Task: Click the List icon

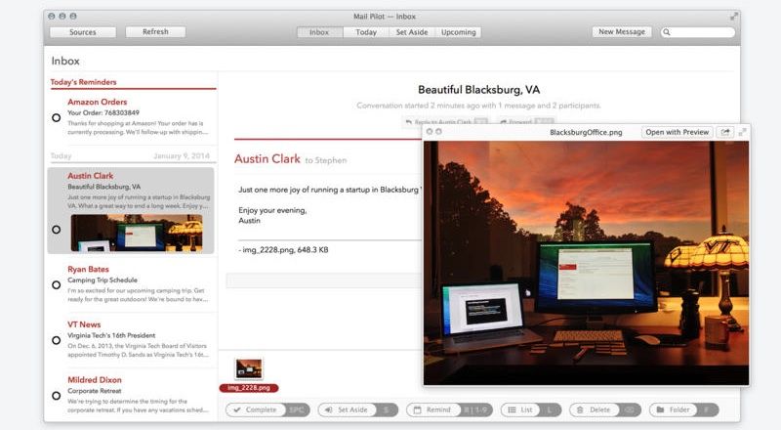Action: click(512, 409)
